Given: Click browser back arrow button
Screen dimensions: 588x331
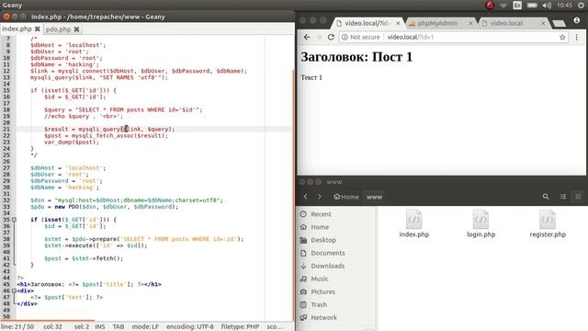Looking at the screenshot, I should click(307, 37).
